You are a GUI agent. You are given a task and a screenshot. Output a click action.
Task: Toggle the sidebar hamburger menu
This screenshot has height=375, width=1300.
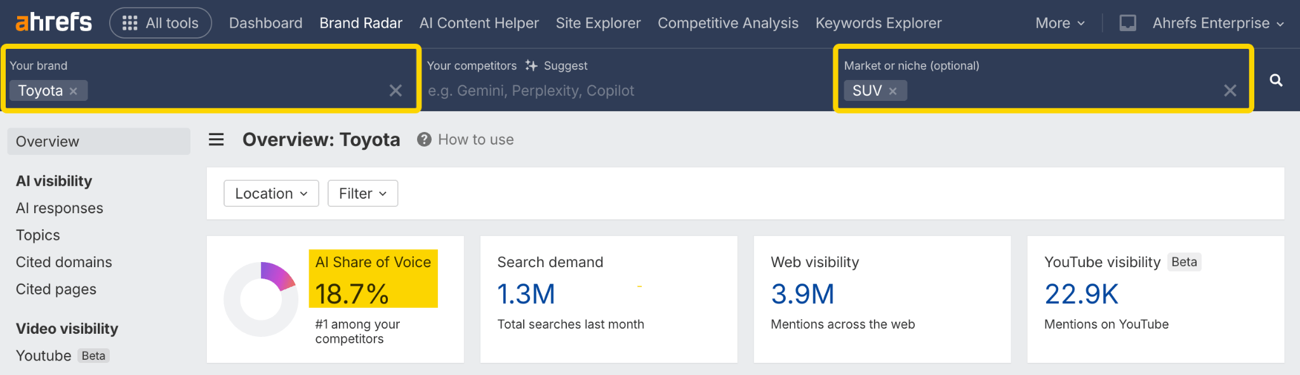216,140
